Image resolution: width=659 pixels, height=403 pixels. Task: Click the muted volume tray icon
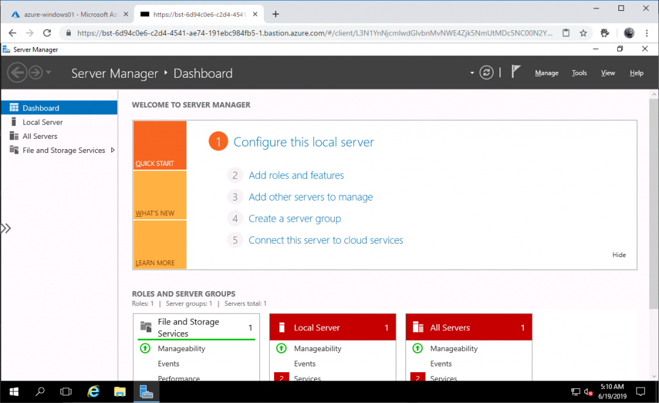tap(588, 392)
